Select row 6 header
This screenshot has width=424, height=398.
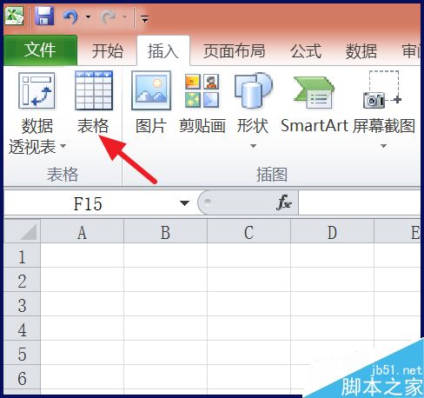pyautogui.click(x=22, y=378)
